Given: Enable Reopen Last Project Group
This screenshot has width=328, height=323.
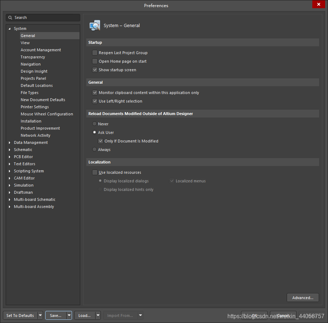Looking at the screenshot, I should (x=95, y=53).
